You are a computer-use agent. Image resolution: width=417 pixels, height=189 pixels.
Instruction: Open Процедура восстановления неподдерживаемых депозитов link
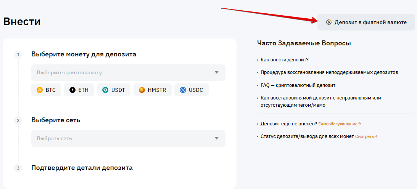(329, 72)
